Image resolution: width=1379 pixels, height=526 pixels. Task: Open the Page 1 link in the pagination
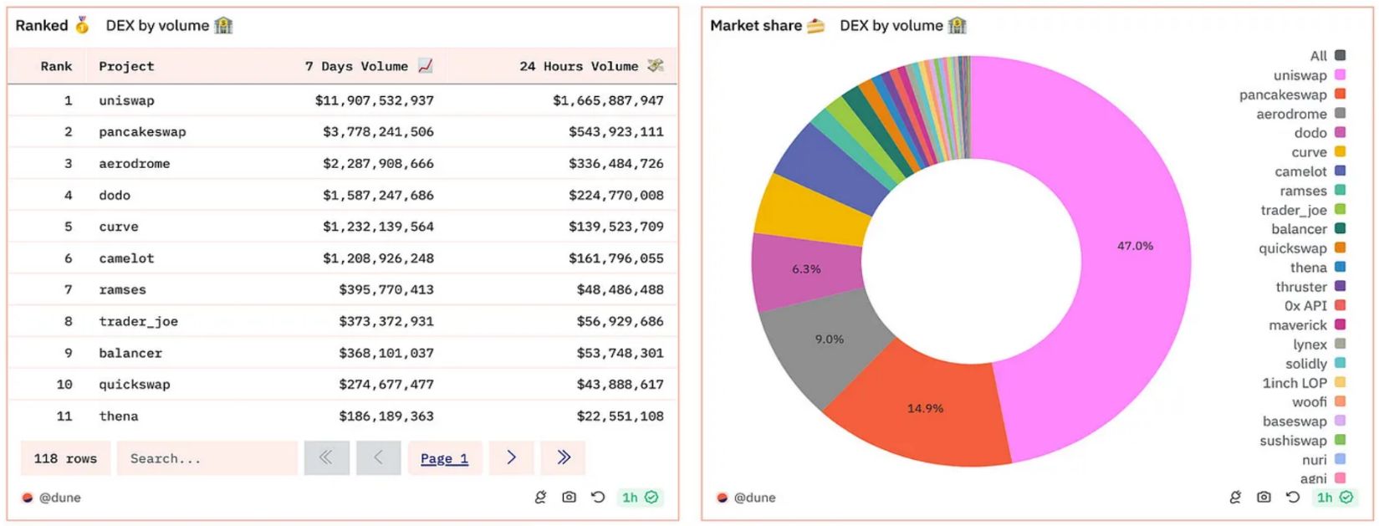coord(444,458)
